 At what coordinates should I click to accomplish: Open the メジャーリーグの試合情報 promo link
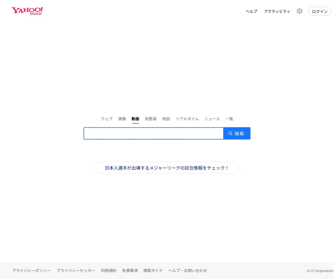click(x=167, y=168)
